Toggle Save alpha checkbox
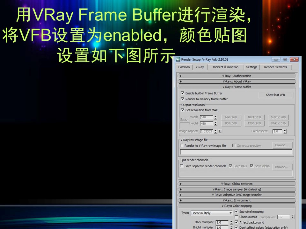Image resolution: width=306 pixels, height=229 pixels. coord(252,166)
